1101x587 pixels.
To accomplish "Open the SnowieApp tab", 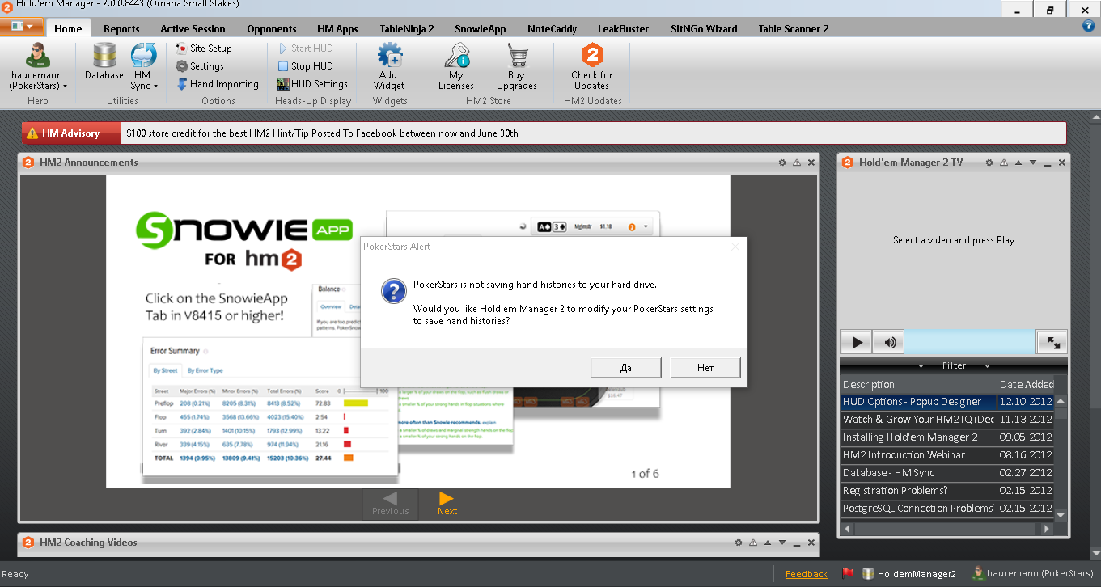I will tap(481, 29).
